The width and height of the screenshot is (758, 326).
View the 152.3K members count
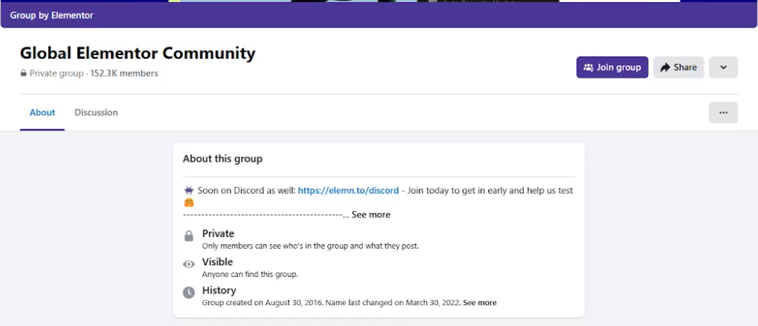coord(124,74)
